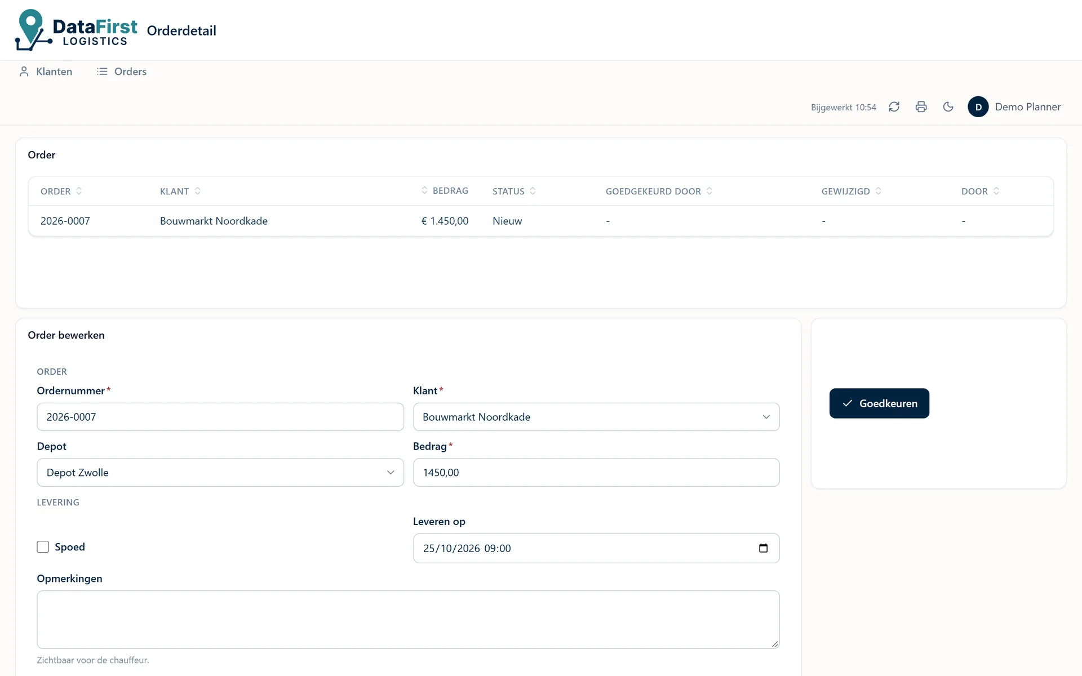
Task: Open the Orders menu item
Action: coord(122,72)
